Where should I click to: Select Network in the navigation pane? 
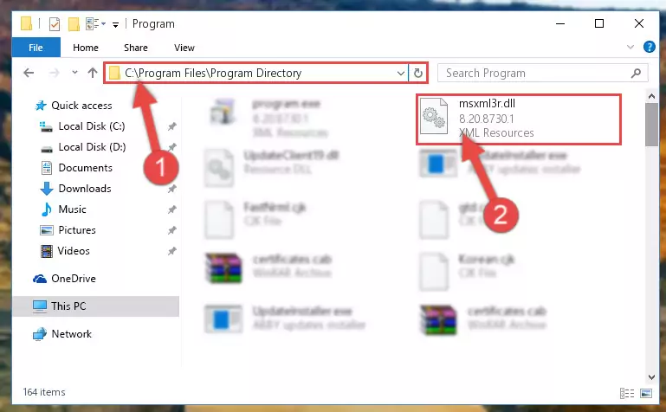click(71, 334)
